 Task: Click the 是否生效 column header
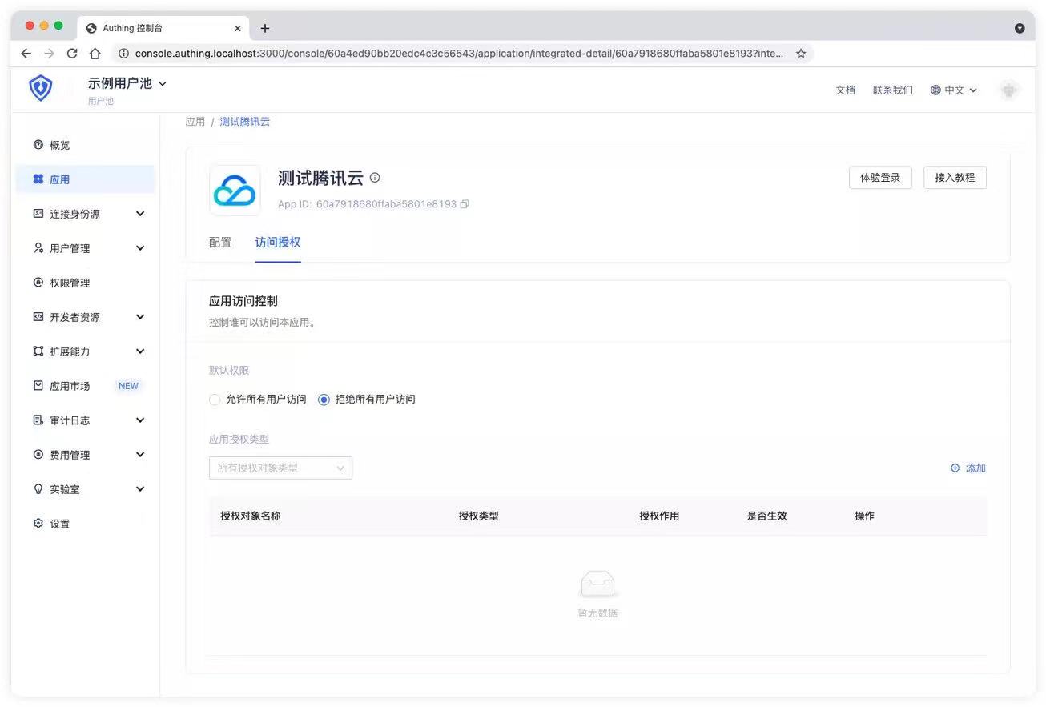tap(767, 516)
